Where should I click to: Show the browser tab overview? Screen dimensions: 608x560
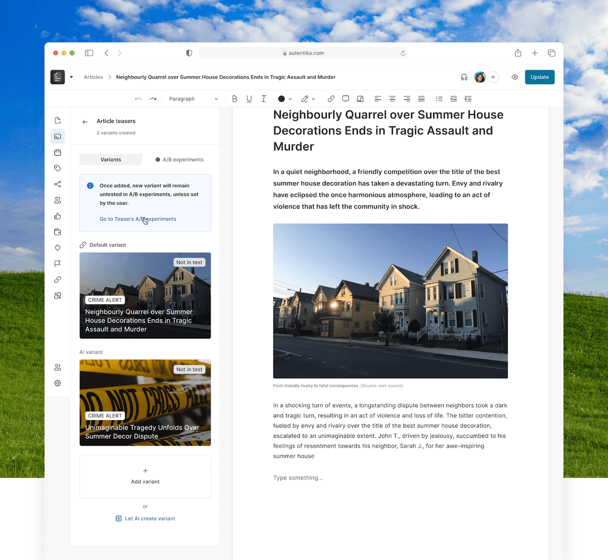coord(552,53)
